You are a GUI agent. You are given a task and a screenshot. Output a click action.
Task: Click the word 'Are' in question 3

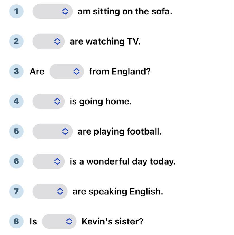pos(37,72)
